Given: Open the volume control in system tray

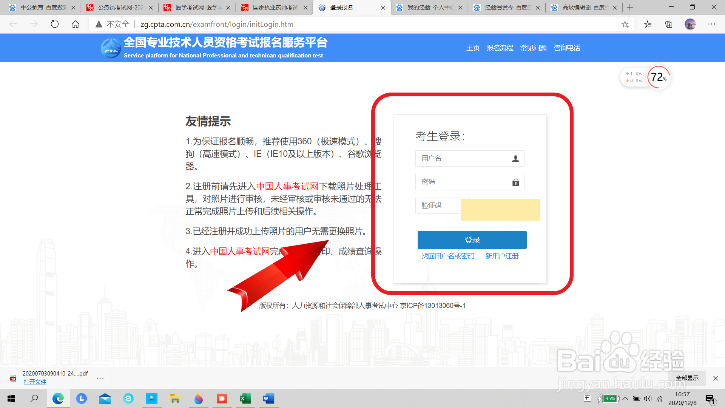Looking at the screenshot, I should click(648, 399).
